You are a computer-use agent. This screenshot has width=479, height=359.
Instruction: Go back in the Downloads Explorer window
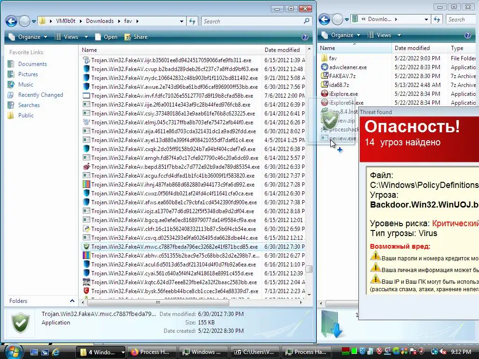tap(325, 20)
